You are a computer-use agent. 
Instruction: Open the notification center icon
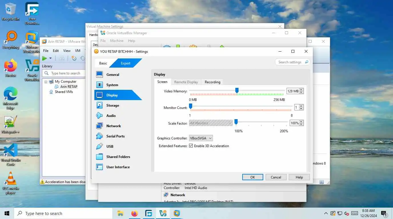(384, 214)
